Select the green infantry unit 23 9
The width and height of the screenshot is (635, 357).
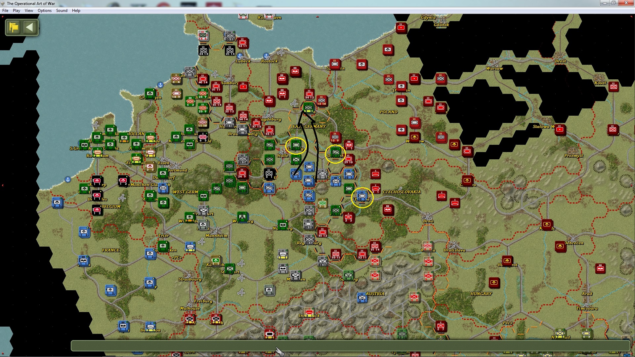point(203,108)
